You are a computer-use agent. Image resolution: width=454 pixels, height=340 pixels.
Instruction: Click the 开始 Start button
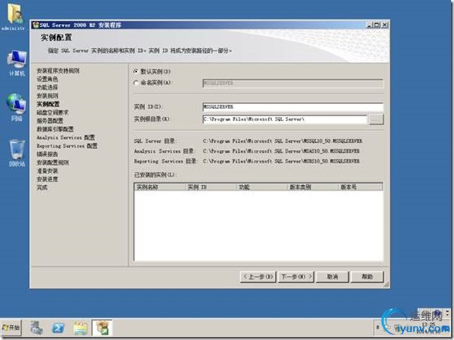coord(11,327)
